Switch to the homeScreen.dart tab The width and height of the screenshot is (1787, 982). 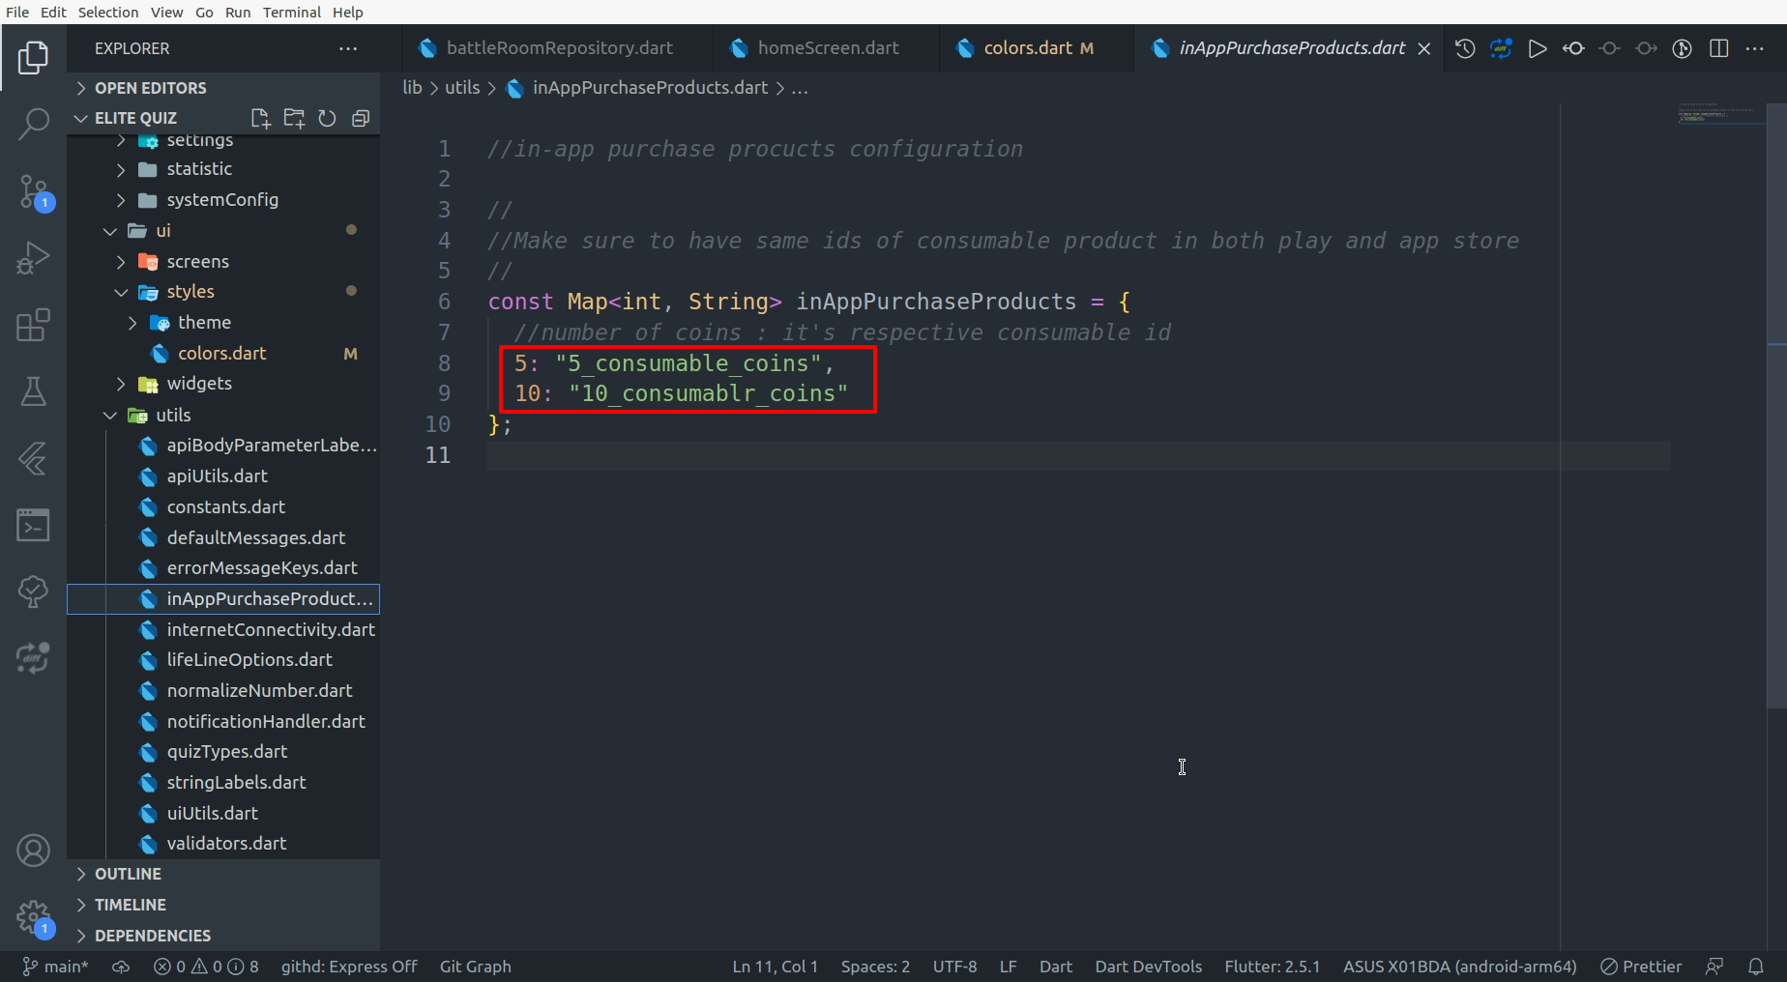tap(827, 48)
